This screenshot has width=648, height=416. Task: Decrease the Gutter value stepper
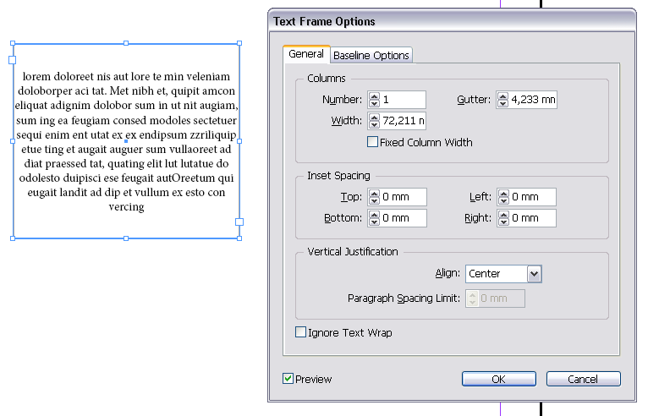[503, 103]
